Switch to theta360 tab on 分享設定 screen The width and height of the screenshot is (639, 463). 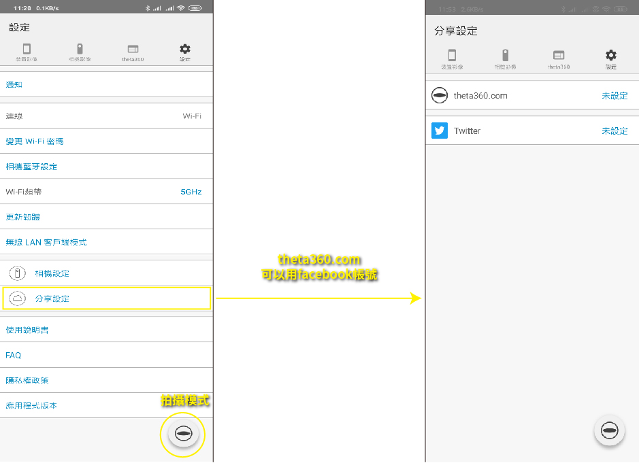coord(559,59)
